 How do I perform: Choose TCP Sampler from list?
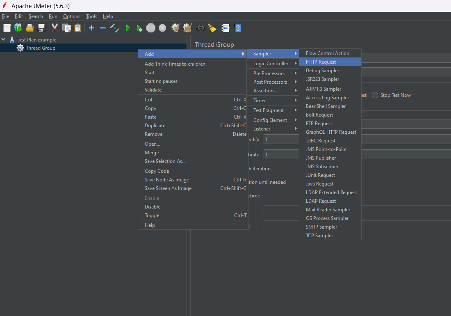pyautogui.click(x=330, y=235)
